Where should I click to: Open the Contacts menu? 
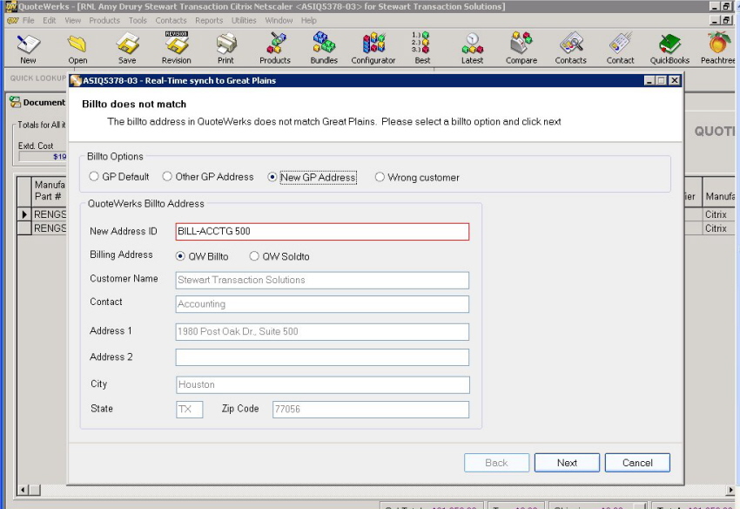(x=171, y=20)
